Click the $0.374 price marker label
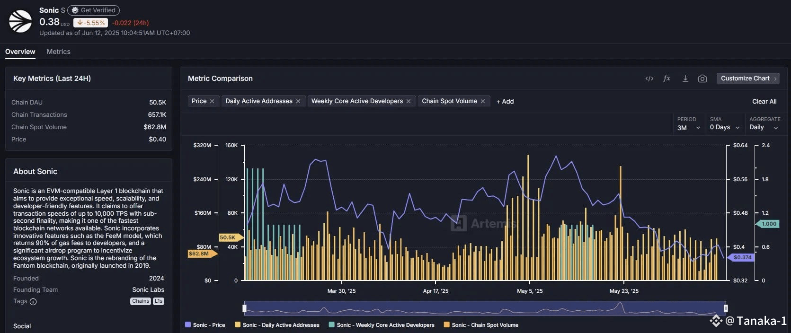This screenshot has width=791, height=333. [741, 257]
